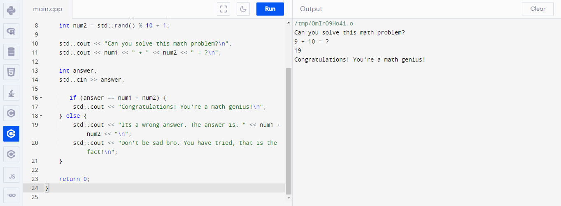Viewport: 561px width, 206px height.
Task: Click the 'Congratulations! You're a math genius!' output
Action: tap(360, 60)
